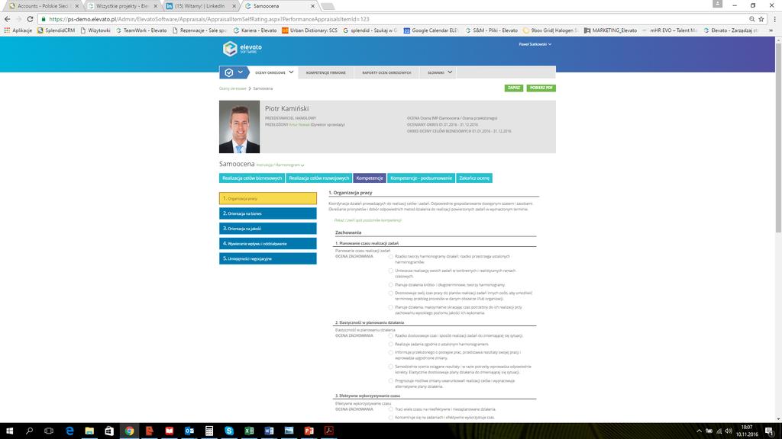
Task: Select 'Rzadko tworzy harmonogramy działań' radio option
Action: pyautogui.click(x=391, y=257)
